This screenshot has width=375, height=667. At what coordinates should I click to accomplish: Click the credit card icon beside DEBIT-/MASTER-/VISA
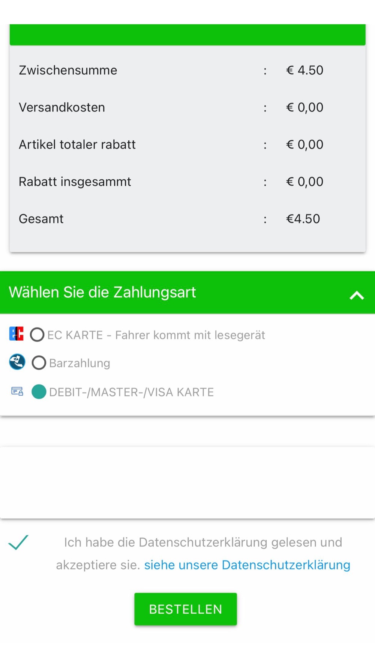coord(17,391)
